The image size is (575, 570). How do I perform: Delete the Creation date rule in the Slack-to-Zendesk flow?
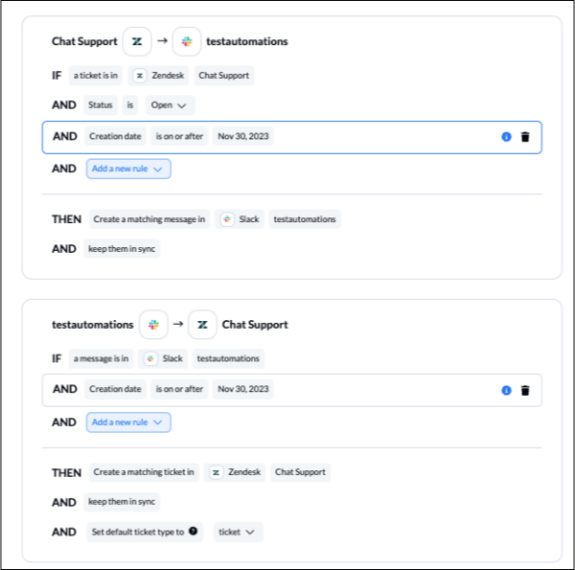pyautogui.click(x=525, y=390)
